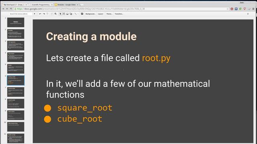Select highlighted slide 6 thumbnail
The height and width of the screenshot is (144, 257).
point(16,80)
